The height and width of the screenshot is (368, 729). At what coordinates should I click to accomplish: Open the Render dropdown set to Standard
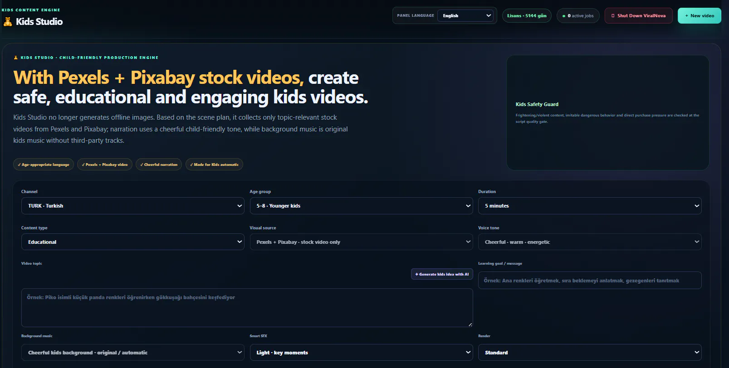click(590, 353)
